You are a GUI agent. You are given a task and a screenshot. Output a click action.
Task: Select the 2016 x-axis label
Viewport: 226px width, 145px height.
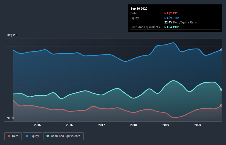click(69, 125)
